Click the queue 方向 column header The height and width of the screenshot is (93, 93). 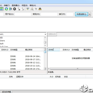pos(11,77)
